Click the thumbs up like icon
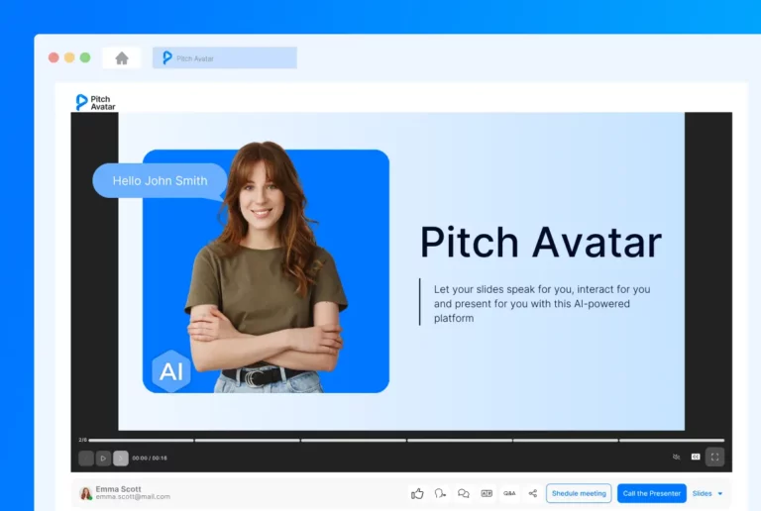 (x=417, y=493)
